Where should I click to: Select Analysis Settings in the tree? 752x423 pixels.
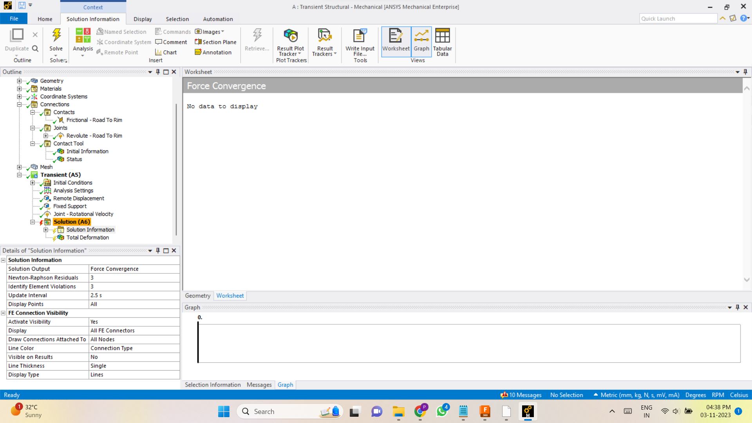73,191
